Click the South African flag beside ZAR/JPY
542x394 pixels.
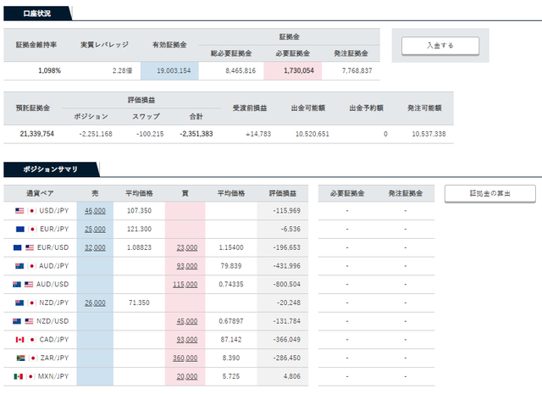[20, 358]
